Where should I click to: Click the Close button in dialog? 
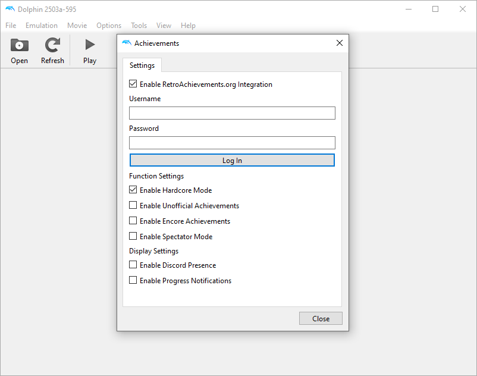(321, 318)
